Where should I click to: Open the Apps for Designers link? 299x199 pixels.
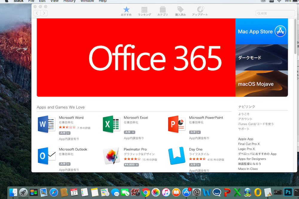[252, 159]
